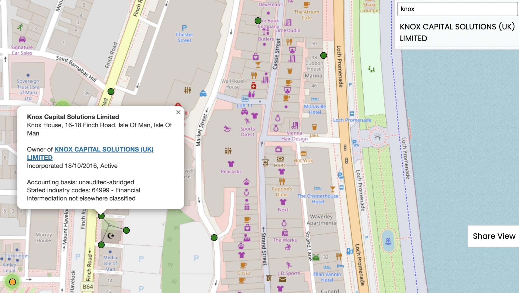The image size is (519, 293).
Task: Open the KNOX CAPITAL SOLUTIONS (UK) LIMITED link in the popup
Action: coord(90,153)
